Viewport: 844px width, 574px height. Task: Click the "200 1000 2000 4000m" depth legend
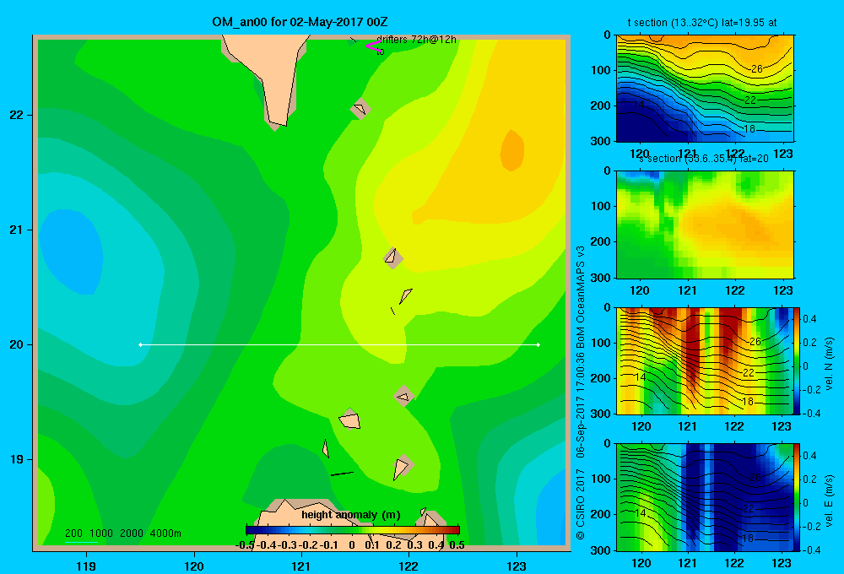coord(122,533)
